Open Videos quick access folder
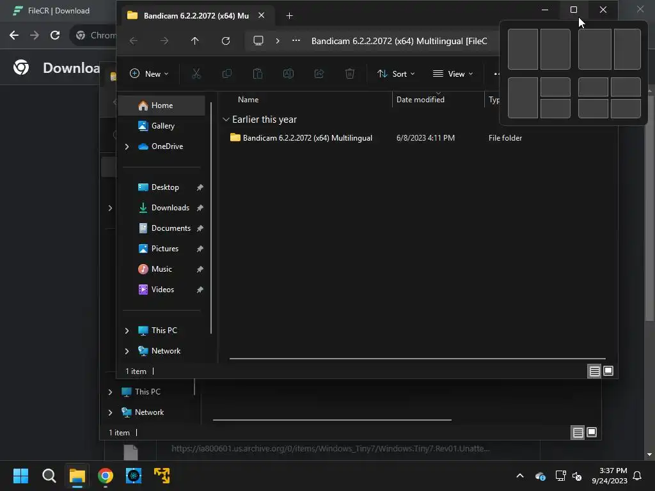 tap(162, 290)
